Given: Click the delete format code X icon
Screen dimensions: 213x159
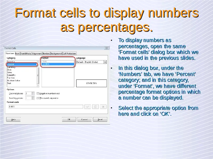Looking at the screenshot, I should (104, 107).
